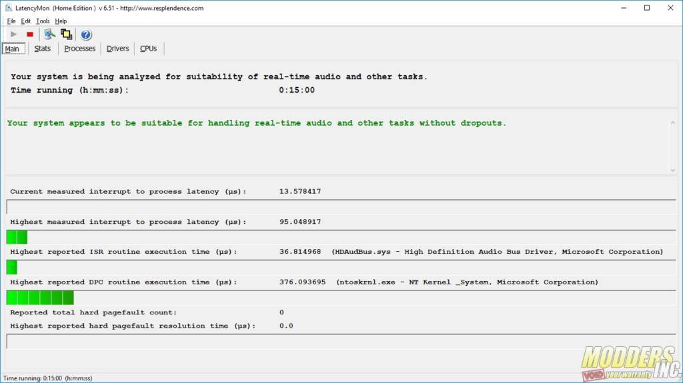Click the scroll down arrow in the message panel
Screen dimensions: 683x383
tap(672, 171)
